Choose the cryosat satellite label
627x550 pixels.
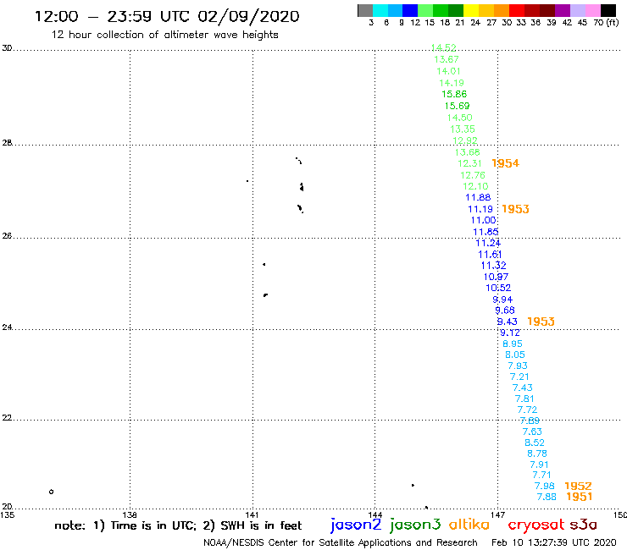(x=535, y=525)
